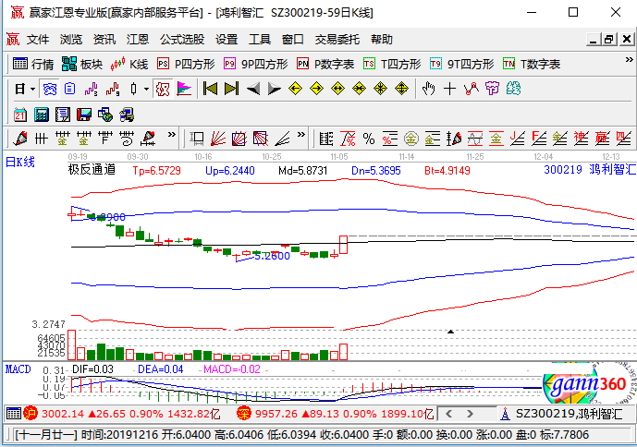Click the yellow horizontal expand diamond icon

pyautogui.click(x=337, y=89)
